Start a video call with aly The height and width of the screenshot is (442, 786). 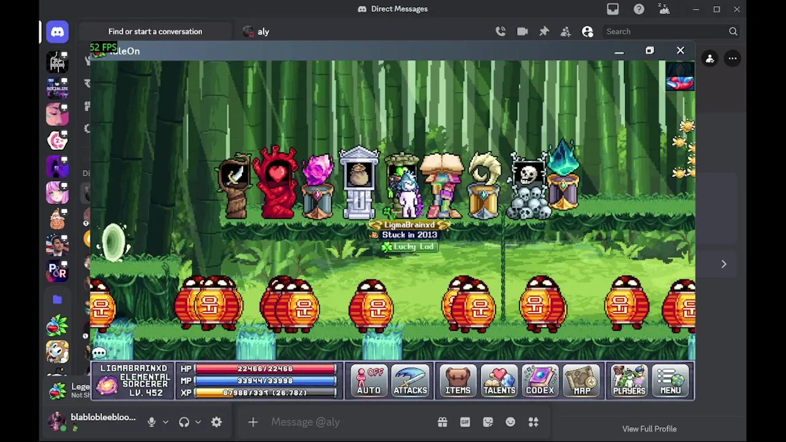point(523,31)
